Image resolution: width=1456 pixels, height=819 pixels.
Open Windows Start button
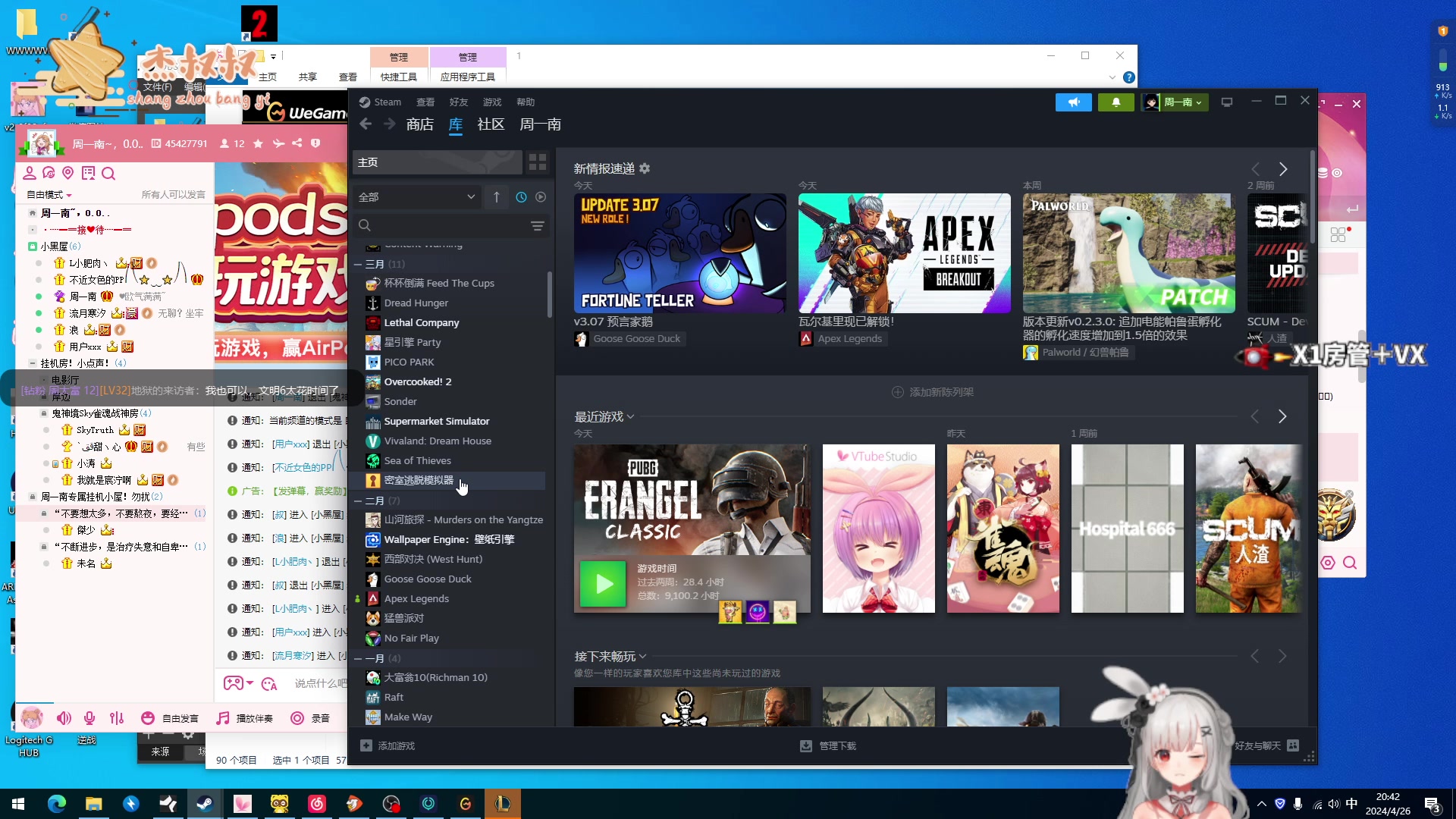point(18,804)
